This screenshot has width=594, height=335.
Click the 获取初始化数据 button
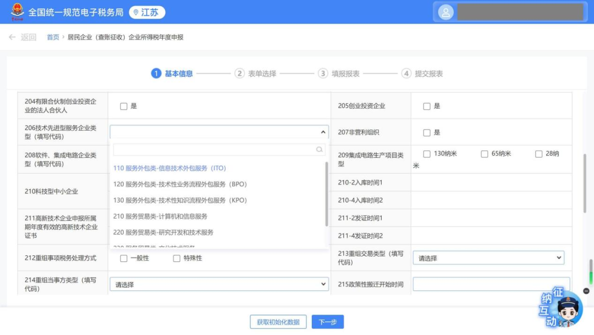coord(278,322)
